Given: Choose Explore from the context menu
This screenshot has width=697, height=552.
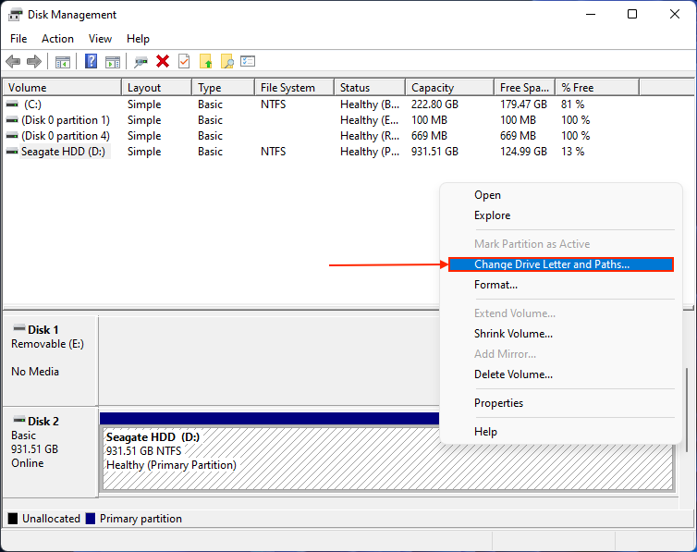Looking at the screenshot, I should pos(560,215).
